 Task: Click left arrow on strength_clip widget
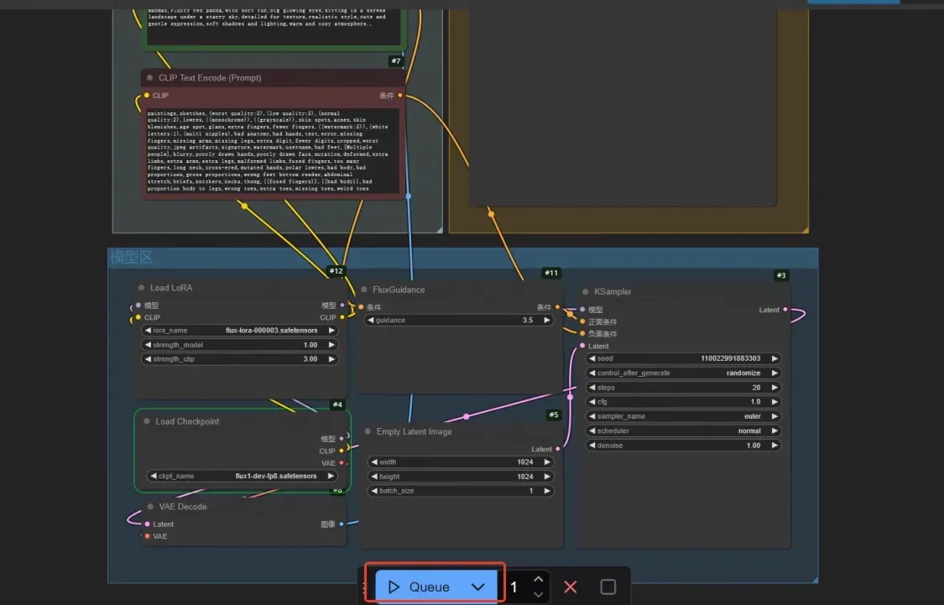[148, 359]
